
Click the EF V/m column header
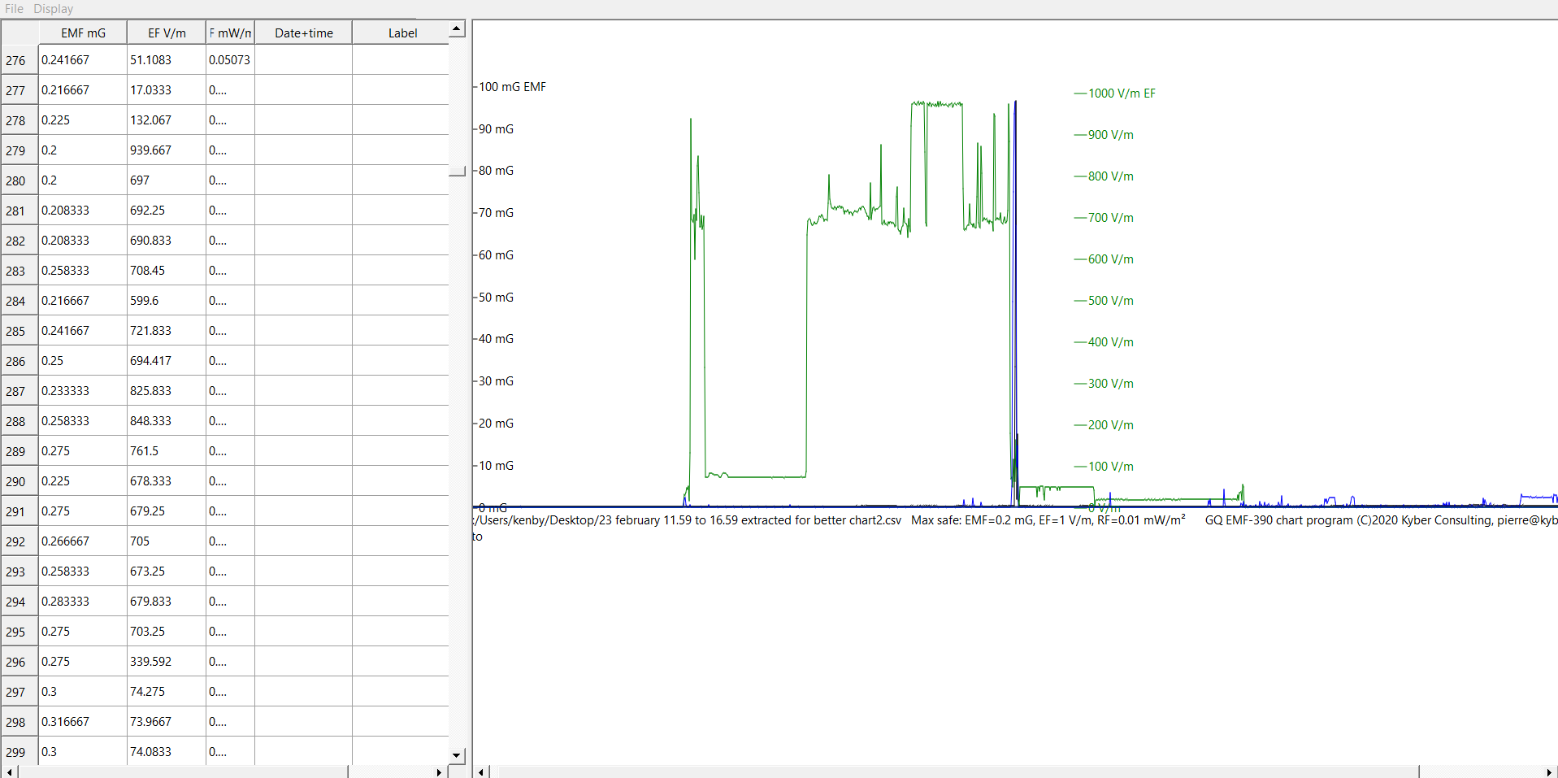[167, 33]
